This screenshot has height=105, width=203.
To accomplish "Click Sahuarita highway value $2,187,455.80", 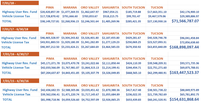I will (x=111, y=38).
